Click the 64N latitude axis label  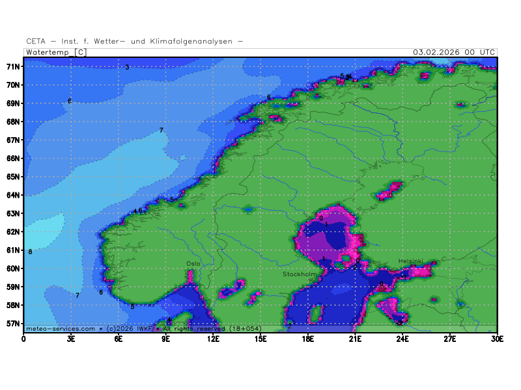pos(13,195)
